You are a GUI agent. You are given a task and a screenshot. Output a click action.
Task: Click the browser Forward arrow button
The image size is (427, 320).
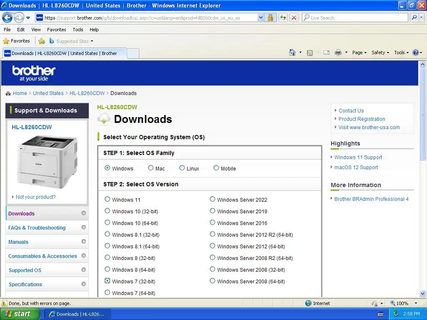tap(19, 17)
